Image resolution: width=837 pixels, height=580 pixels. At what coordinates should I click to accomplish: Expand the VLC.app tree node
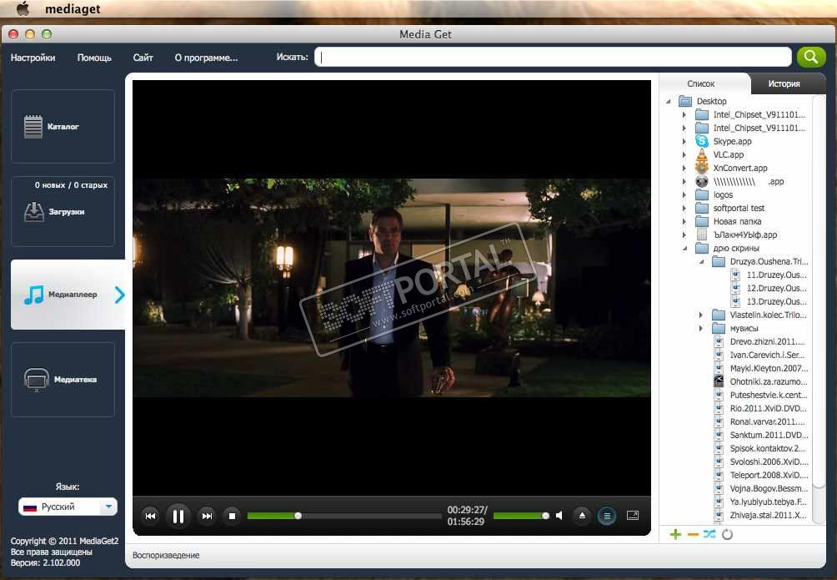684,154
